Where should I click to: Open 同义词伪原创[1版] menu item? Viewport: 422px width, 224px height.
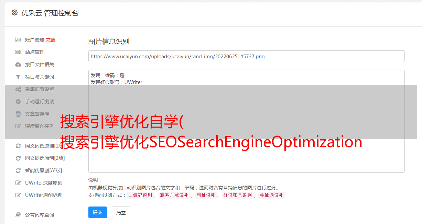45,146
